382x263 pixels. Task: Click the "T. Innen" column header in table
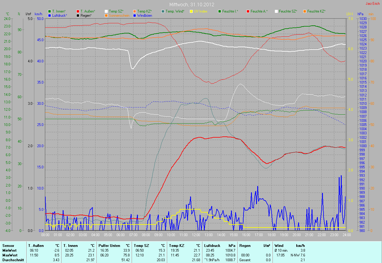70,246
